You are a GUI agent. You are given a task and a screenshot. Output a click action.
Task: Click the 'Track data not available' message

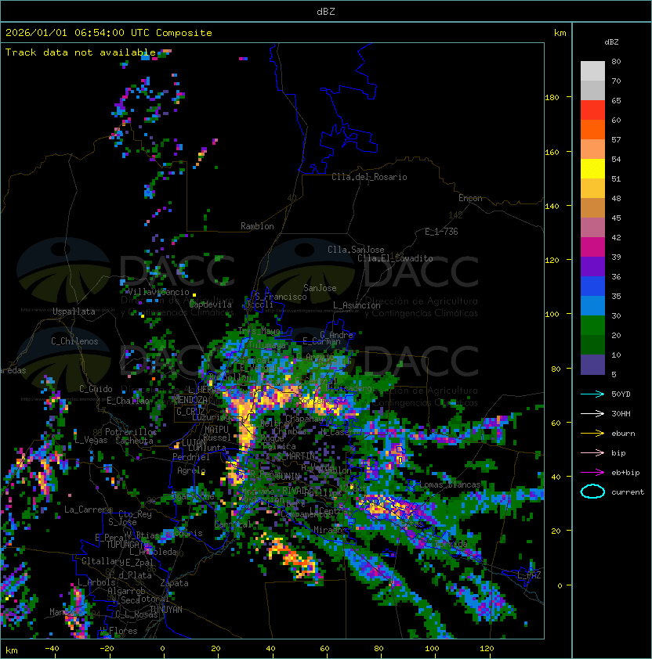[x=81, y=52]
